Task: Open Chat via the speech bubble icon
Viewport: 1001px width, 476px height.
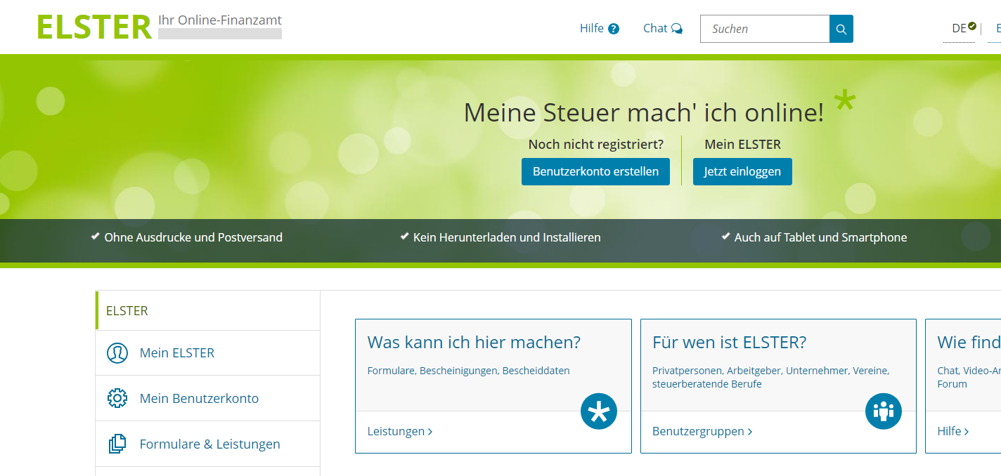Action: (x=677, y=29)
